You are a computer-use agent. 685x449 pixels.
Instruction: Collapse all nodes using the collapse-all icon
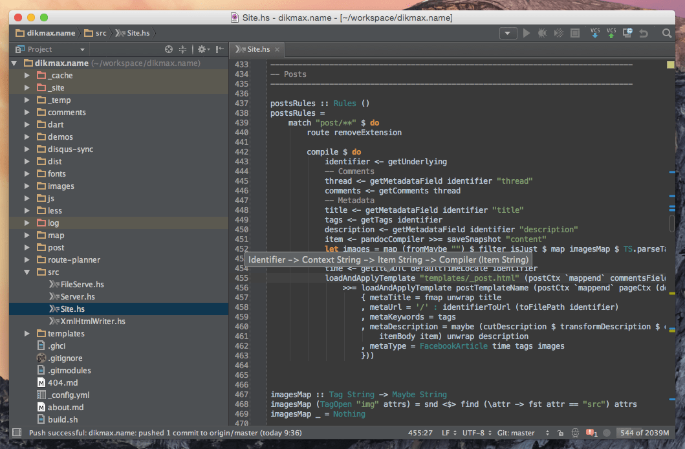[x=183, y=49]
